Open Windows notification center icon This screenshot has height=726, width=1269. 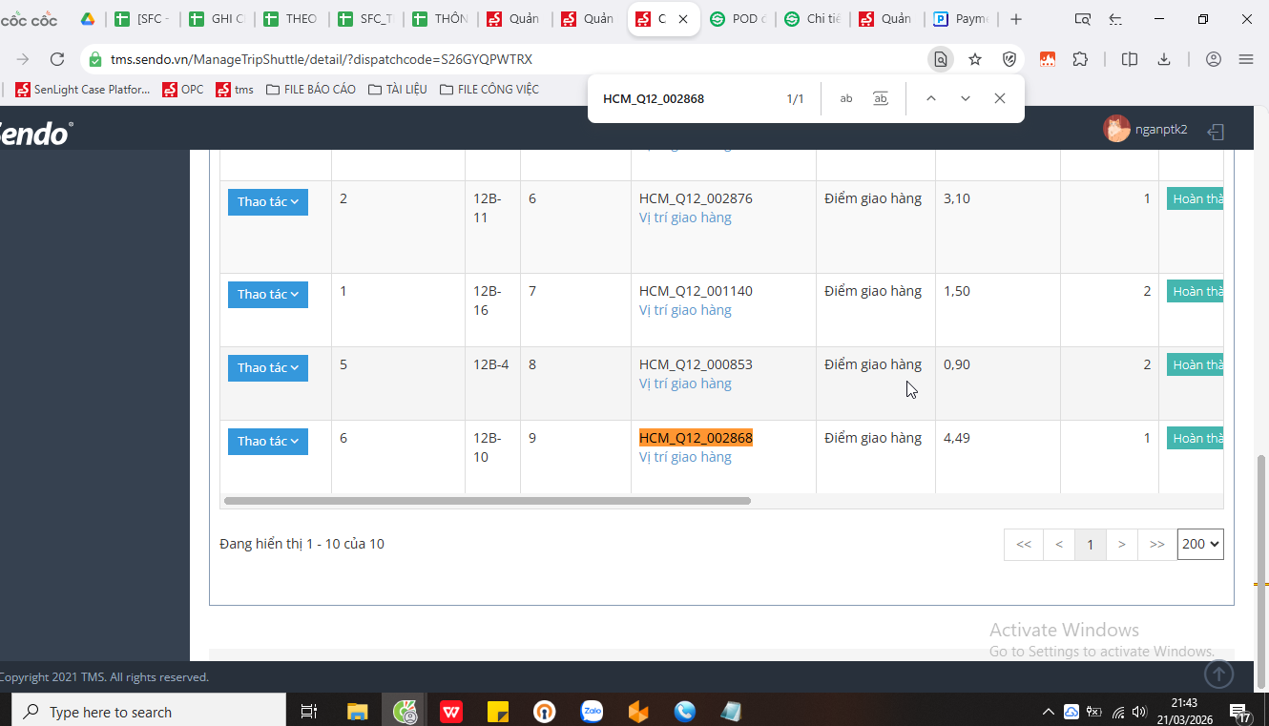(x=1240, y=712)
